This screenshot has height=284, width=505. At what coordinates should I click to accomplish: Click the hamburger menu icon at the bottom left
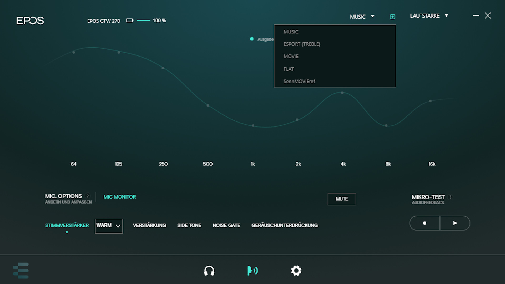(21, 271)
